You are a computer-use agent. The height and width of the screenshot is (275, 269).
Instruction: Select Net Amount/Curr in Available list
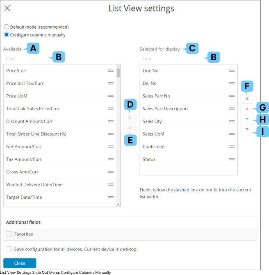pos(24,147)
